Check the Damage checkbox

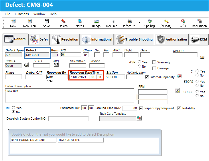tap(154, 68)
